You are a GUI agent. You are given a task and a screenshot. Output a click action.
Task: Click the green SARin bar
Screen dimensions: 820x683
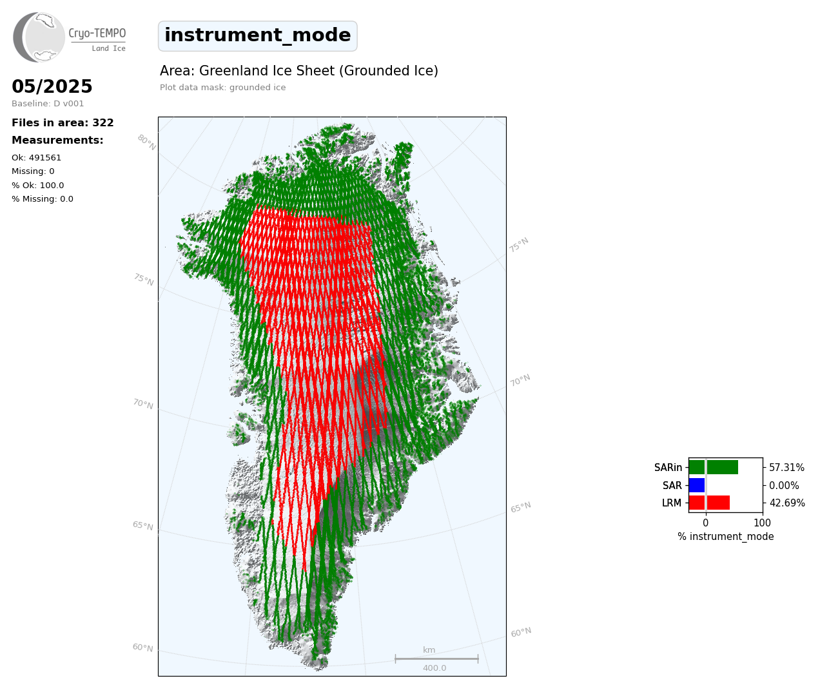click(714, 467)
